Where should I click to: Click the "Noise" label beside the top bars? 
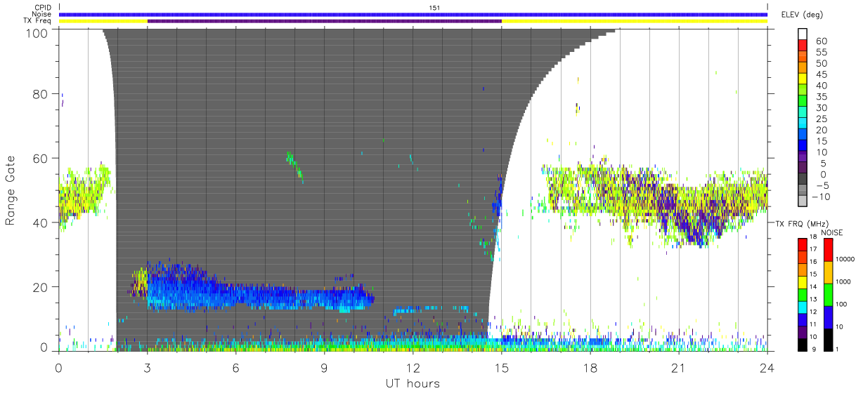click(41, 14)
